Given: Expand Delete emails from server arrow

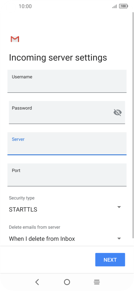Looking at the screenshot, I should (x=119, y=239).
